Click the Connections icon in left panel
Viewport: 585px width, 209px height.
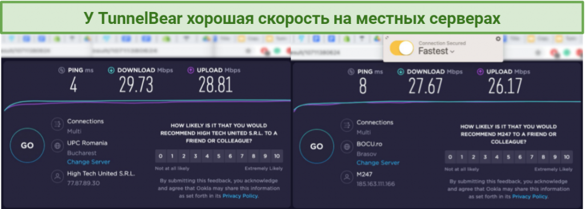[x=58, y=123]
